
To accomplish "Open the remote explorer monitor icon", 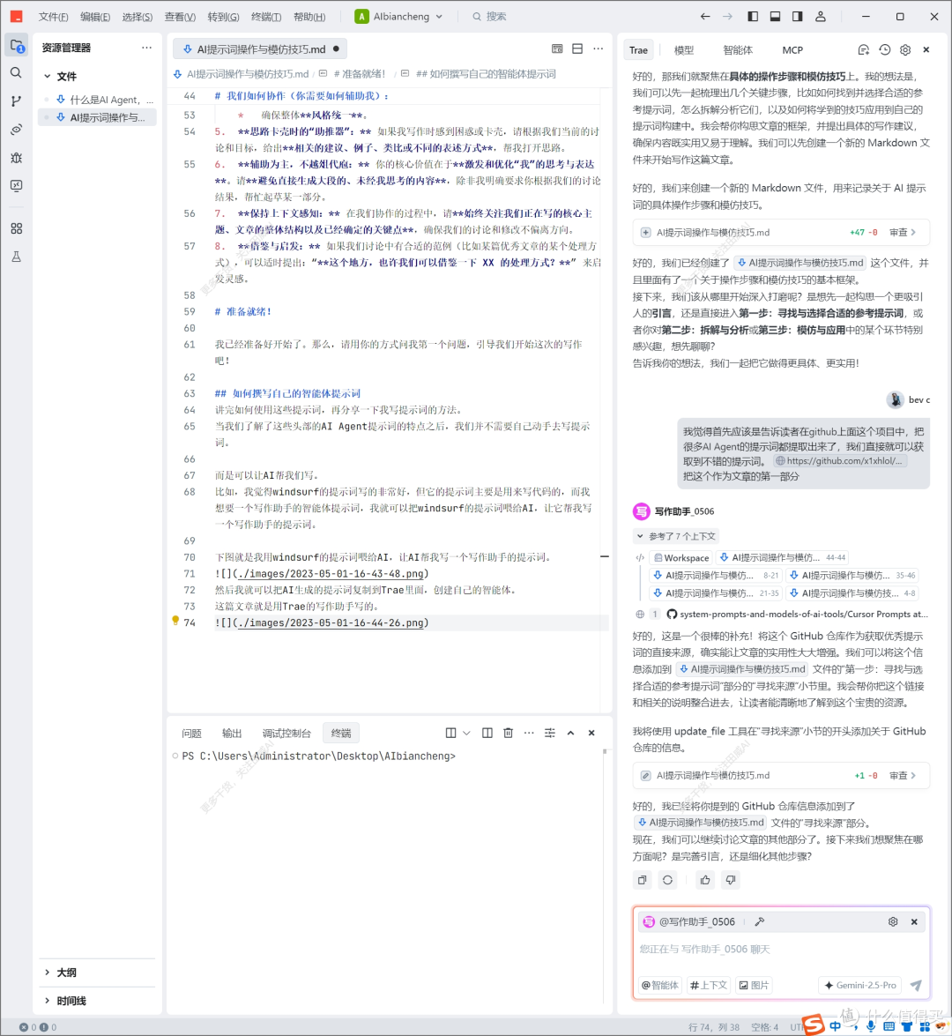I will coord(17,186).
